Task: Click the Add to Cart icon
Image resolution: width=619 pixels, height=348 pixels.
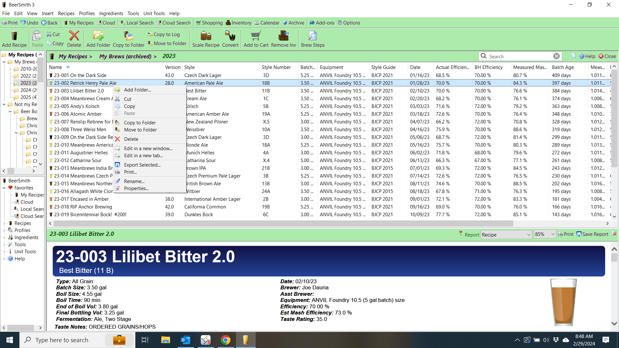Action: coord(256,39)
